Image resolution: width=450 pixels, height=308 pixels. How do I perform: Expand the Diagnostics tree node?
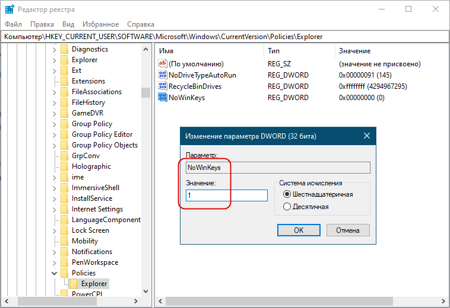pos(54,50)
